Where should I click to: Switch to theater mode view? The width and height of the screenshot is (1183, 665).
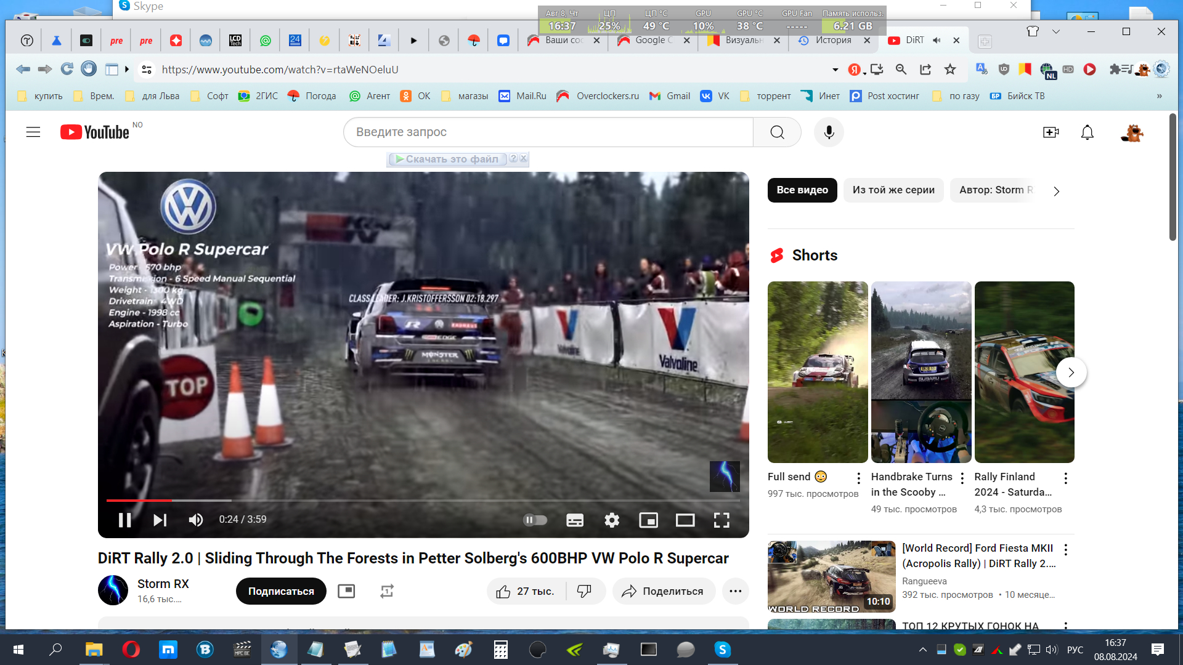point(685,520)
